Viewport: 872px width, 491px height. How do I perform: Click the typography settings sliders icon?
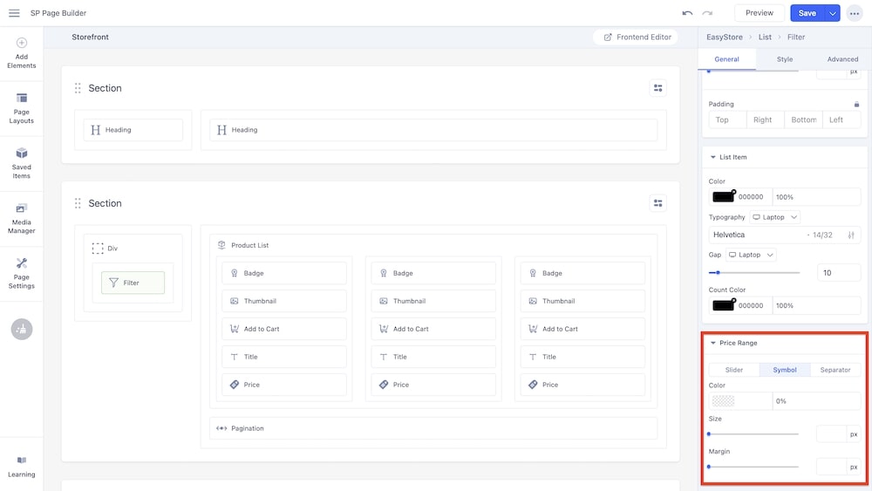point(851,235)
